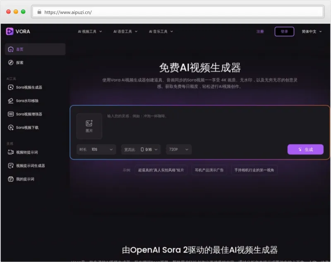Viewport: 331px width, 262px height.
Task: Open the AI 音乐工具 menu
Action: point(159,31)
